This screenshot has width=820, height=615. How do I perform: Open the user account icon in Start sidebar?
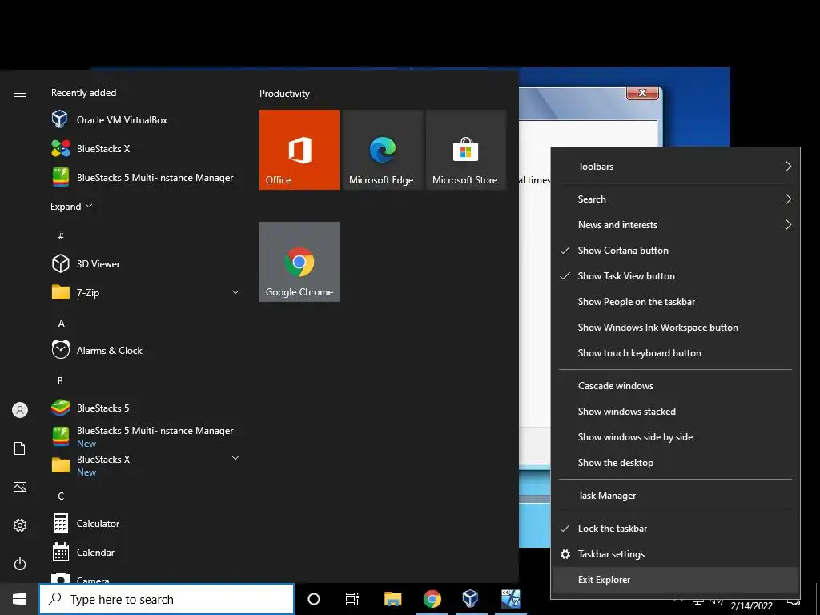(x=20, y=410)
